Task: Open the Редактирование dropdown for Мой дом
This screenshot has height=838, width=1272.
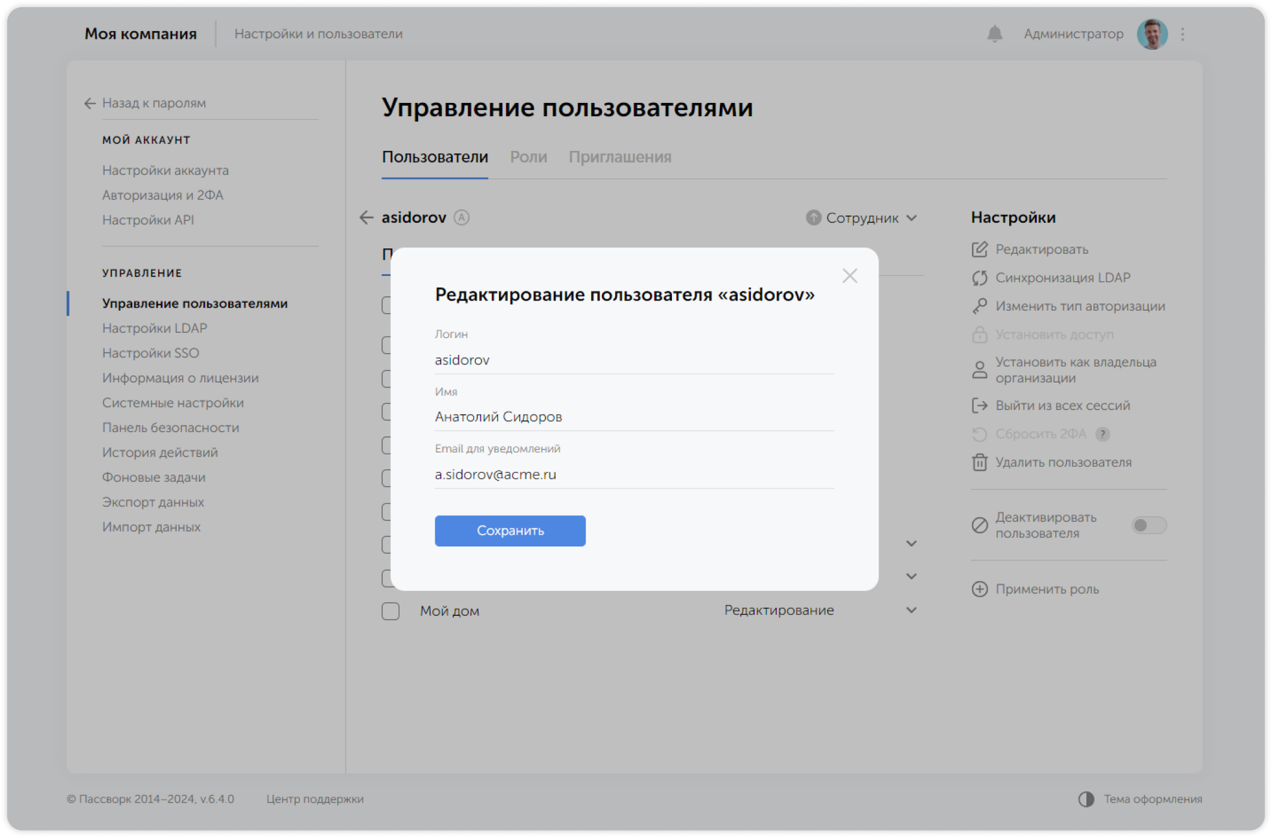Action: pyautogui.click(x=911, y=610)
